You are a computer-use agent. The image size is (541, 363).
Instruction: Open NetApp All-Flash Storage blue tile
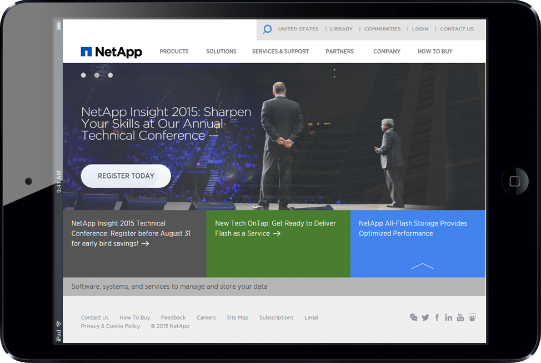pos(418,243)
